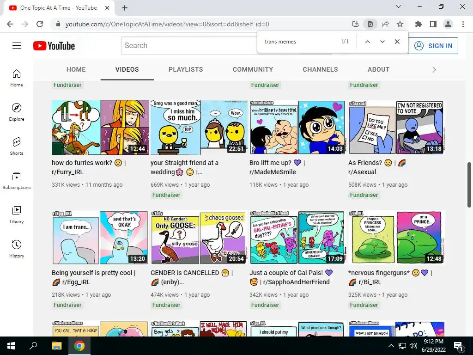This screenshot has width=473, height=355.
Task: Open Explore in the sidebar
Action: click(x=17, y=112)
